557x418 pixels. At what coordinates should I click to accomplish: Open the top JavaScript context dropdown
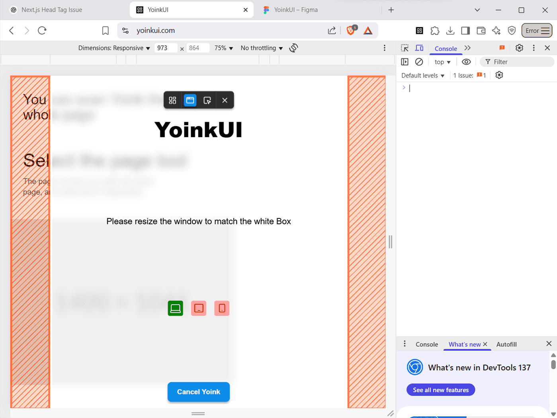coord(442,62)
